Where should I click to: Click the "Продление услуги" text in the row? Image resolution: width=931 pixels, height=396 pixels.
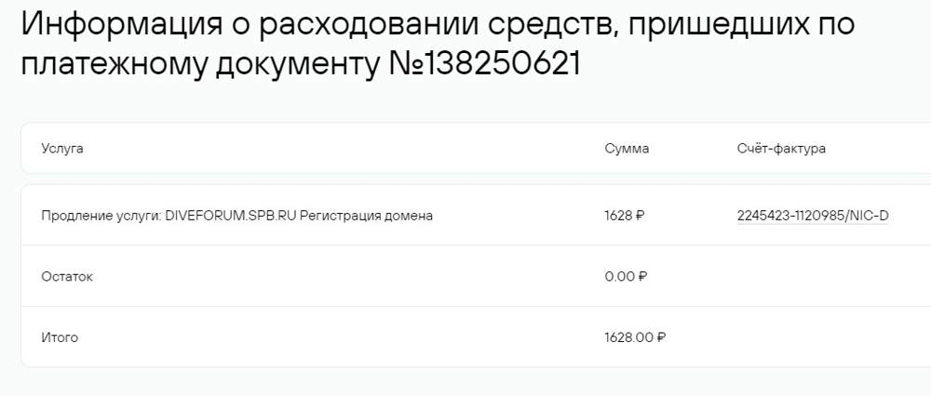coord(101,216)
